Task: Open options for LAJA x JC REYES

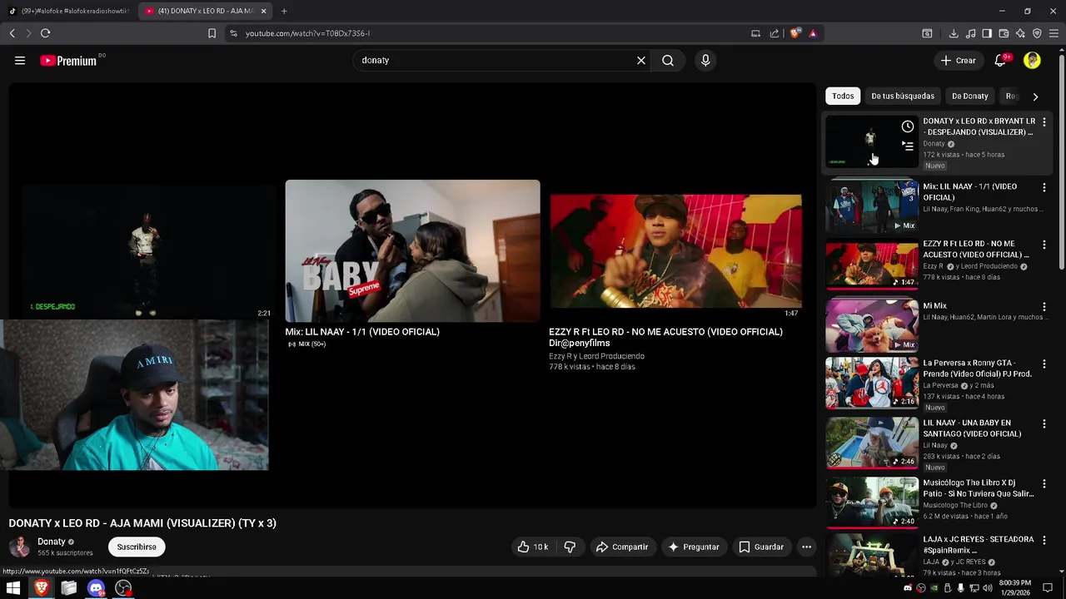Action: point(1044,540)
